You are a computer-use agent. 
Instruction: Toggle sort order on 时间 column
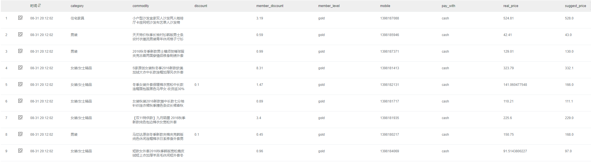coord(39,6)
